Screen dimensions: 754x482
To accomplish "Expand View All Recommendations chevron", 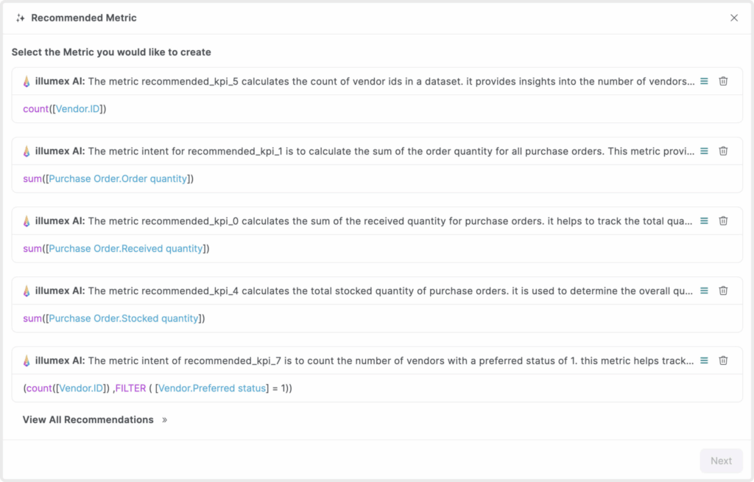I will 165,420.
